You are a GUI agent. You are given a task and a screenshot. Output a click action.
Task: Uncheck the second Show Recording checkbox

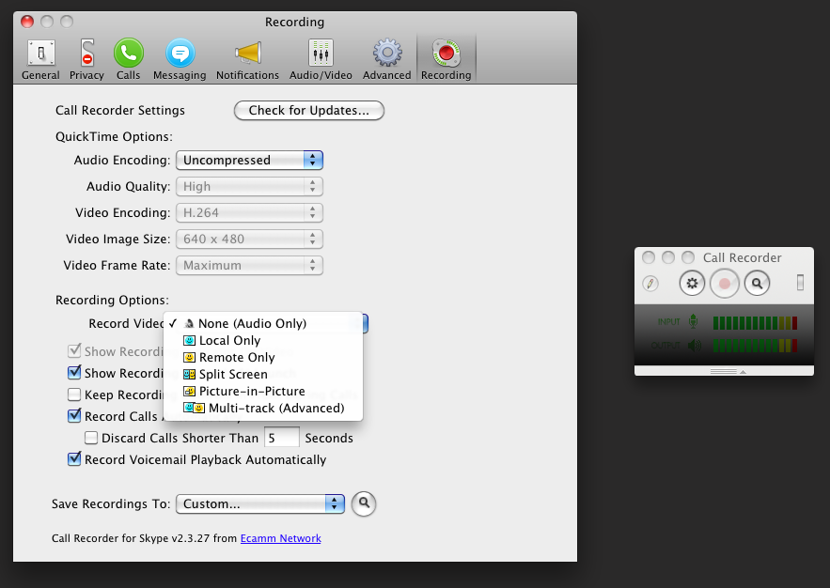pos(74,372)
